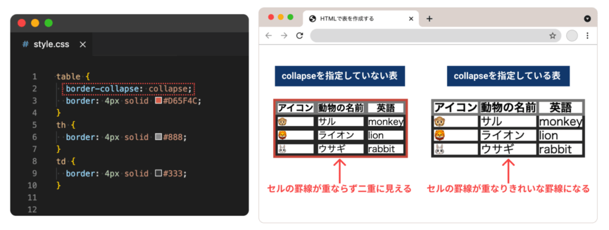Click rabbit emoji in collapsed table
The width and height of the screenshot is (609, 230).
[440, 149]
